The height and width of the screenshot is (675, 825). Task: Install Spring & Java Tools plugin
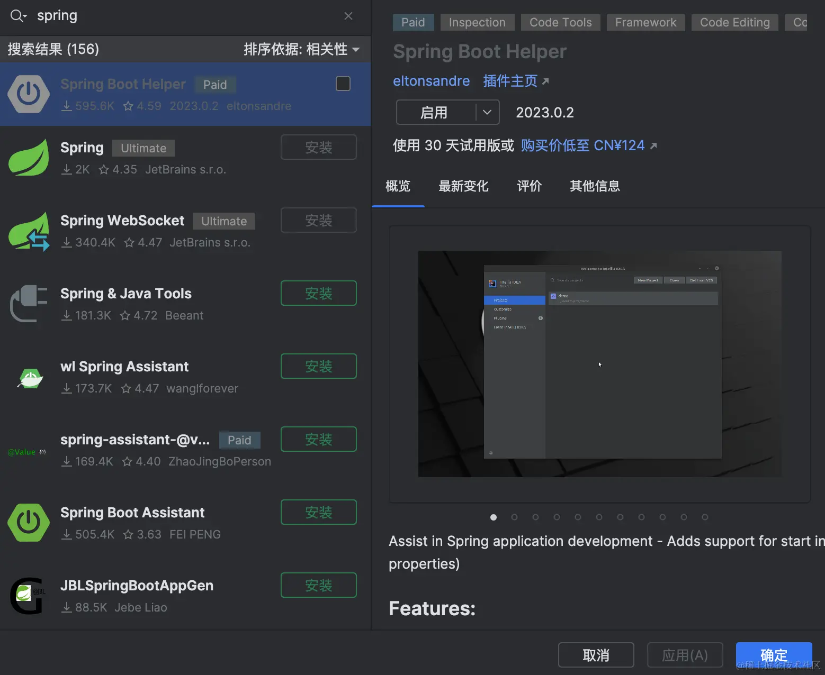click(319, 293)
